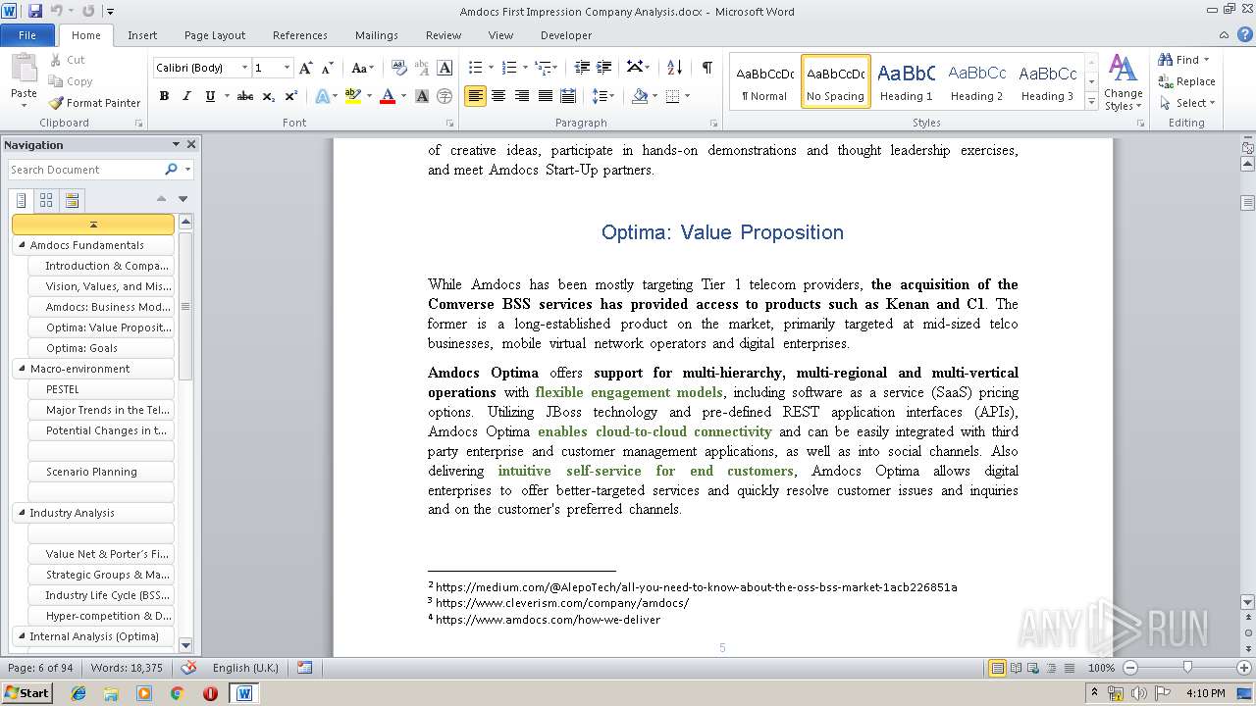
Task: Jump to Scenario Planning heading
Action: point(101,472)
